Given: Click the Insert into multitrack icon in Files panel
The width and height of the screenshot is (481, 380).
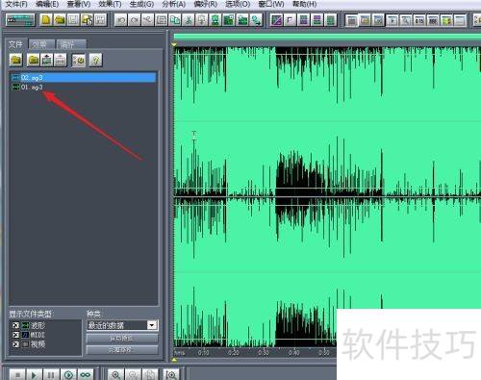Looking at the screenshot, I should 47,60.
